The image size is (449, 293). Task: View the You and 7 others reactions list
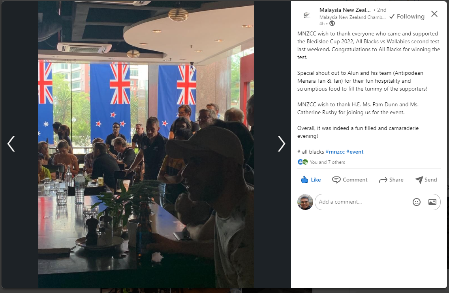pos(327,162)
